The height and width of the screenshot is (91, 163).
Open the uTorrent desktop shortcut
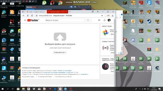(44, 3)
